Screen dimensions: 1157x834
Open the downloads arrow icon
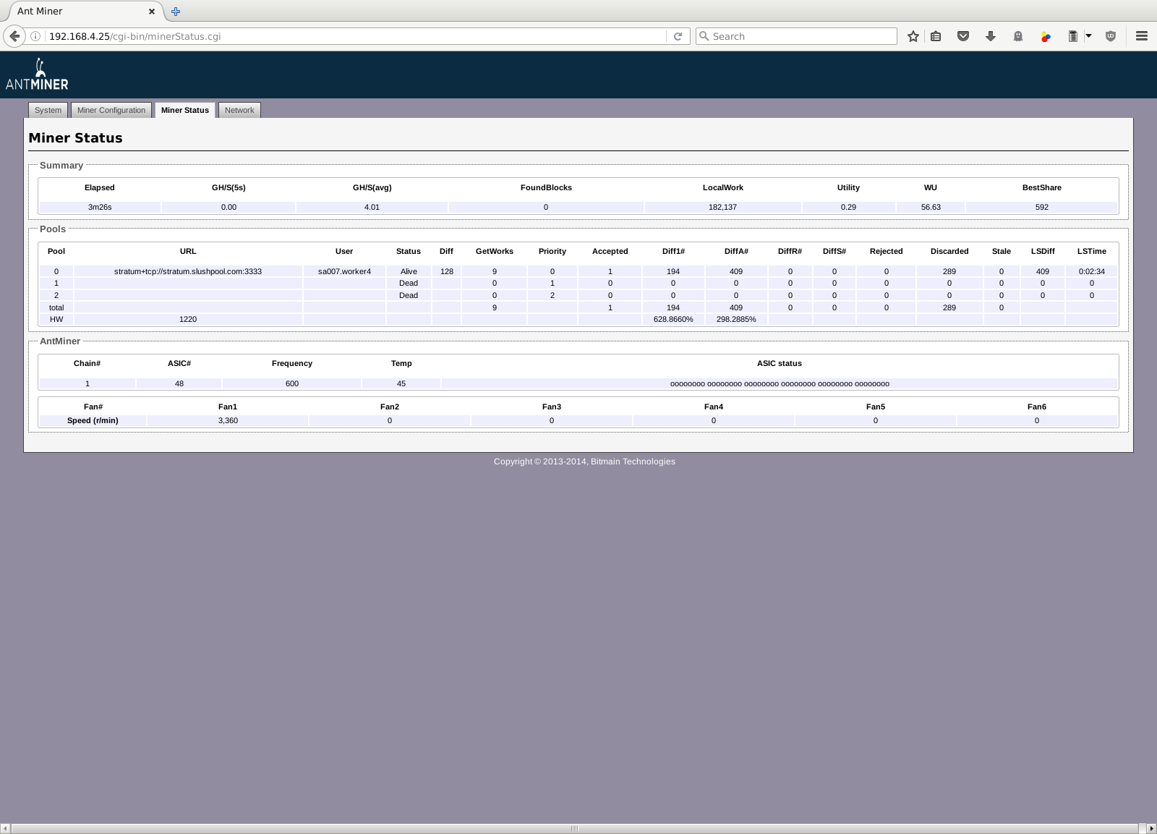991,36
